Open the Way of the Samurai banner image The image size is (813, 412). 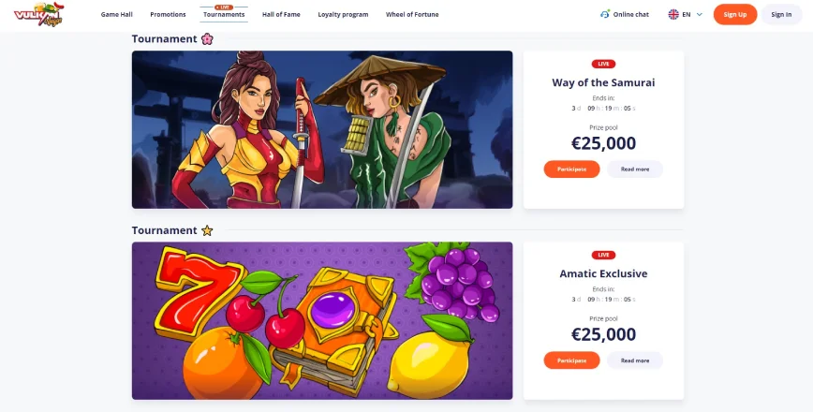point(322,129)
